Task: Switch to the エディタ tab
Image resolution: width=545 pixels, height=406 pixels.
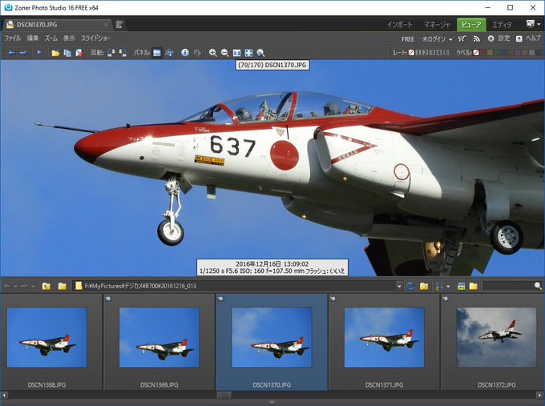Action: [502, 25]
